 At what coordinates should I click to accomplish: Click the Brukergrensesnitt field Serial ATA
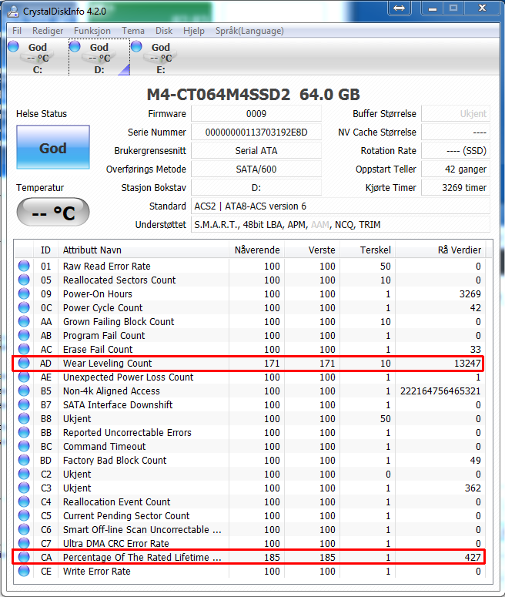point(256,150)
